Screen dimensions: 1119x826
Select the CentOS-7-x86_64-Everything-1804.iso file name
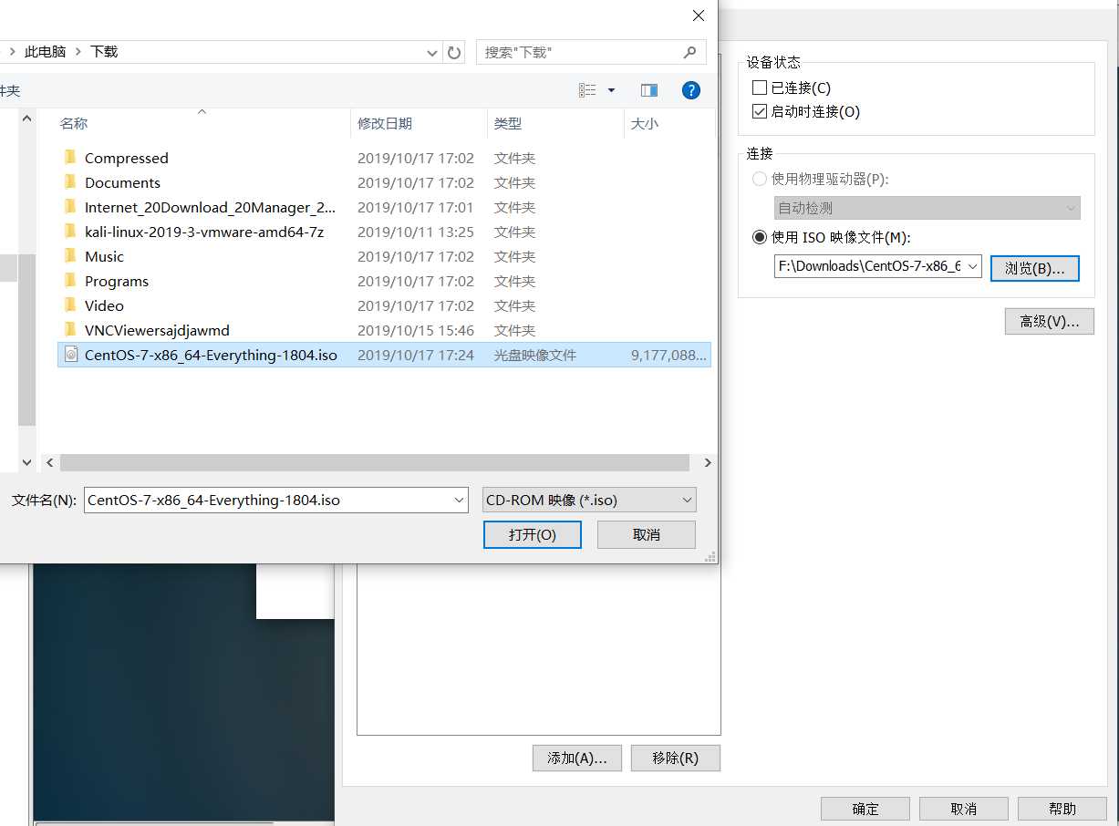(x=211, y=355)
